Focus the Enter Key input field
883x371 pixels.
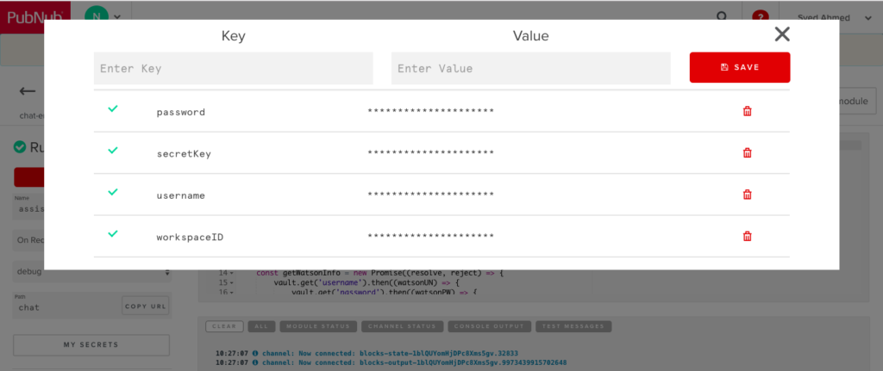(234, 68)
